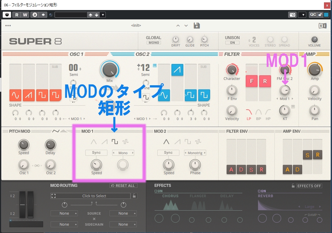Viewport: 332px width, 233px height.
Task: Select the triangle wave shape in MOD 2
Action: (166, 142)
